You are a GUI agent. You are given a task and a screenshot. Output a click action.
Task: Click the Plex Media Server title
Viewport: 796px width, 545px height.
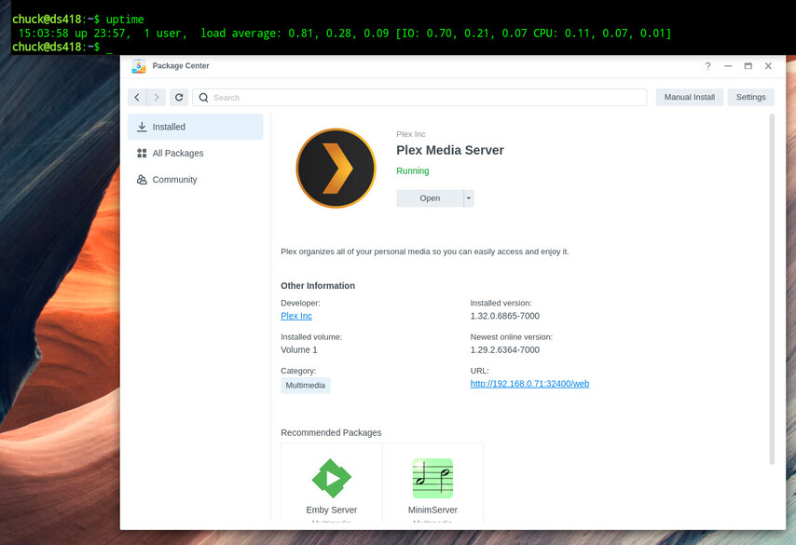pos(450,150)
